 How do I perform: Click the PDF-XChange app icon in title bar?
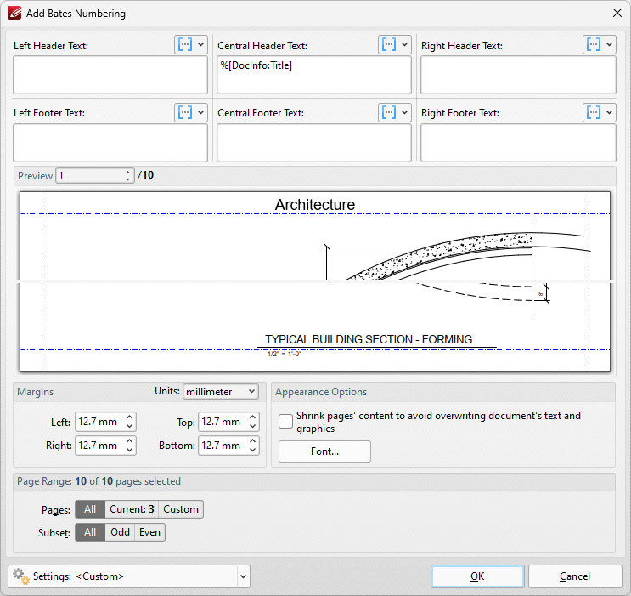point(14,13)
